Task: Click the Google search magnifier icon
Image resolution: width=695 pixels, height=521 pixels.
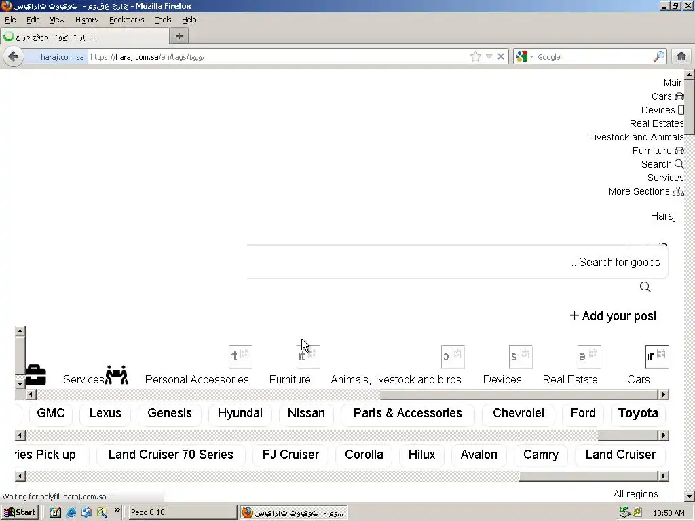Action: 659,57
